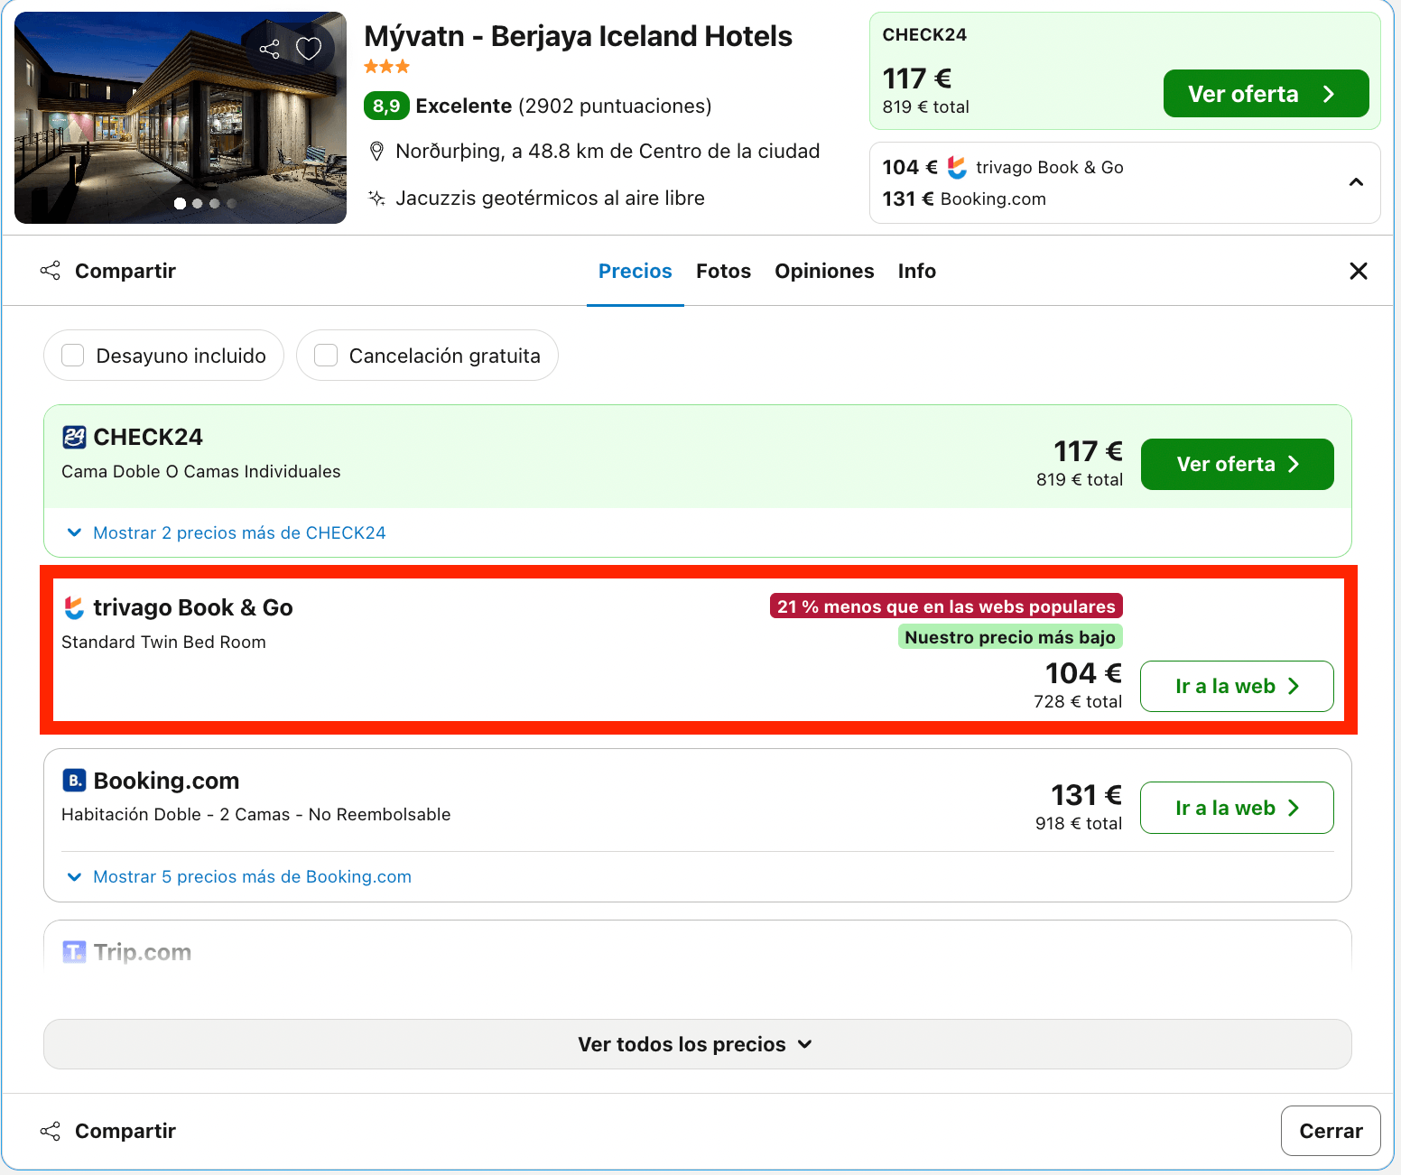
Task: Click the Booking.com logo icon
Action: [74, 780]
